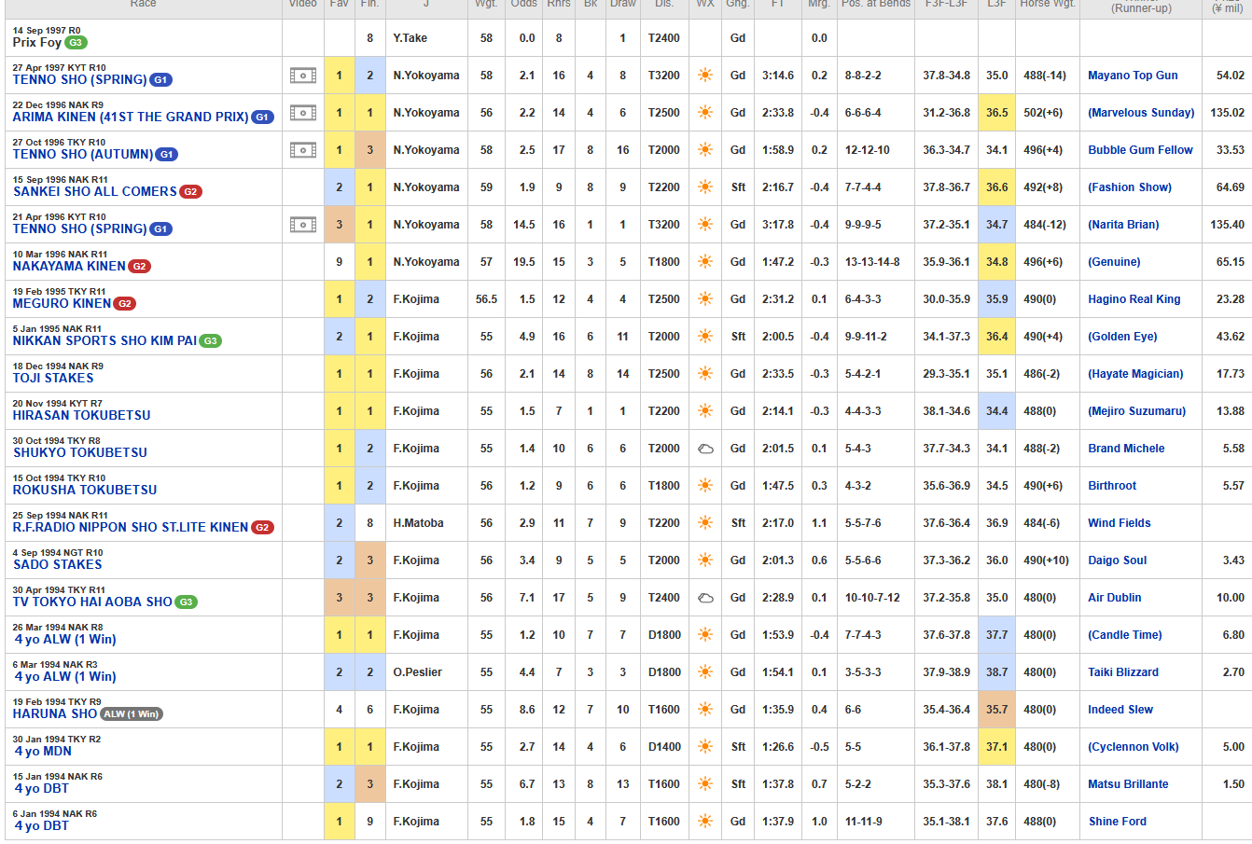Open NAKAYAMA KINEN race link
This screenshot has width=1252, height=844.
69,266
